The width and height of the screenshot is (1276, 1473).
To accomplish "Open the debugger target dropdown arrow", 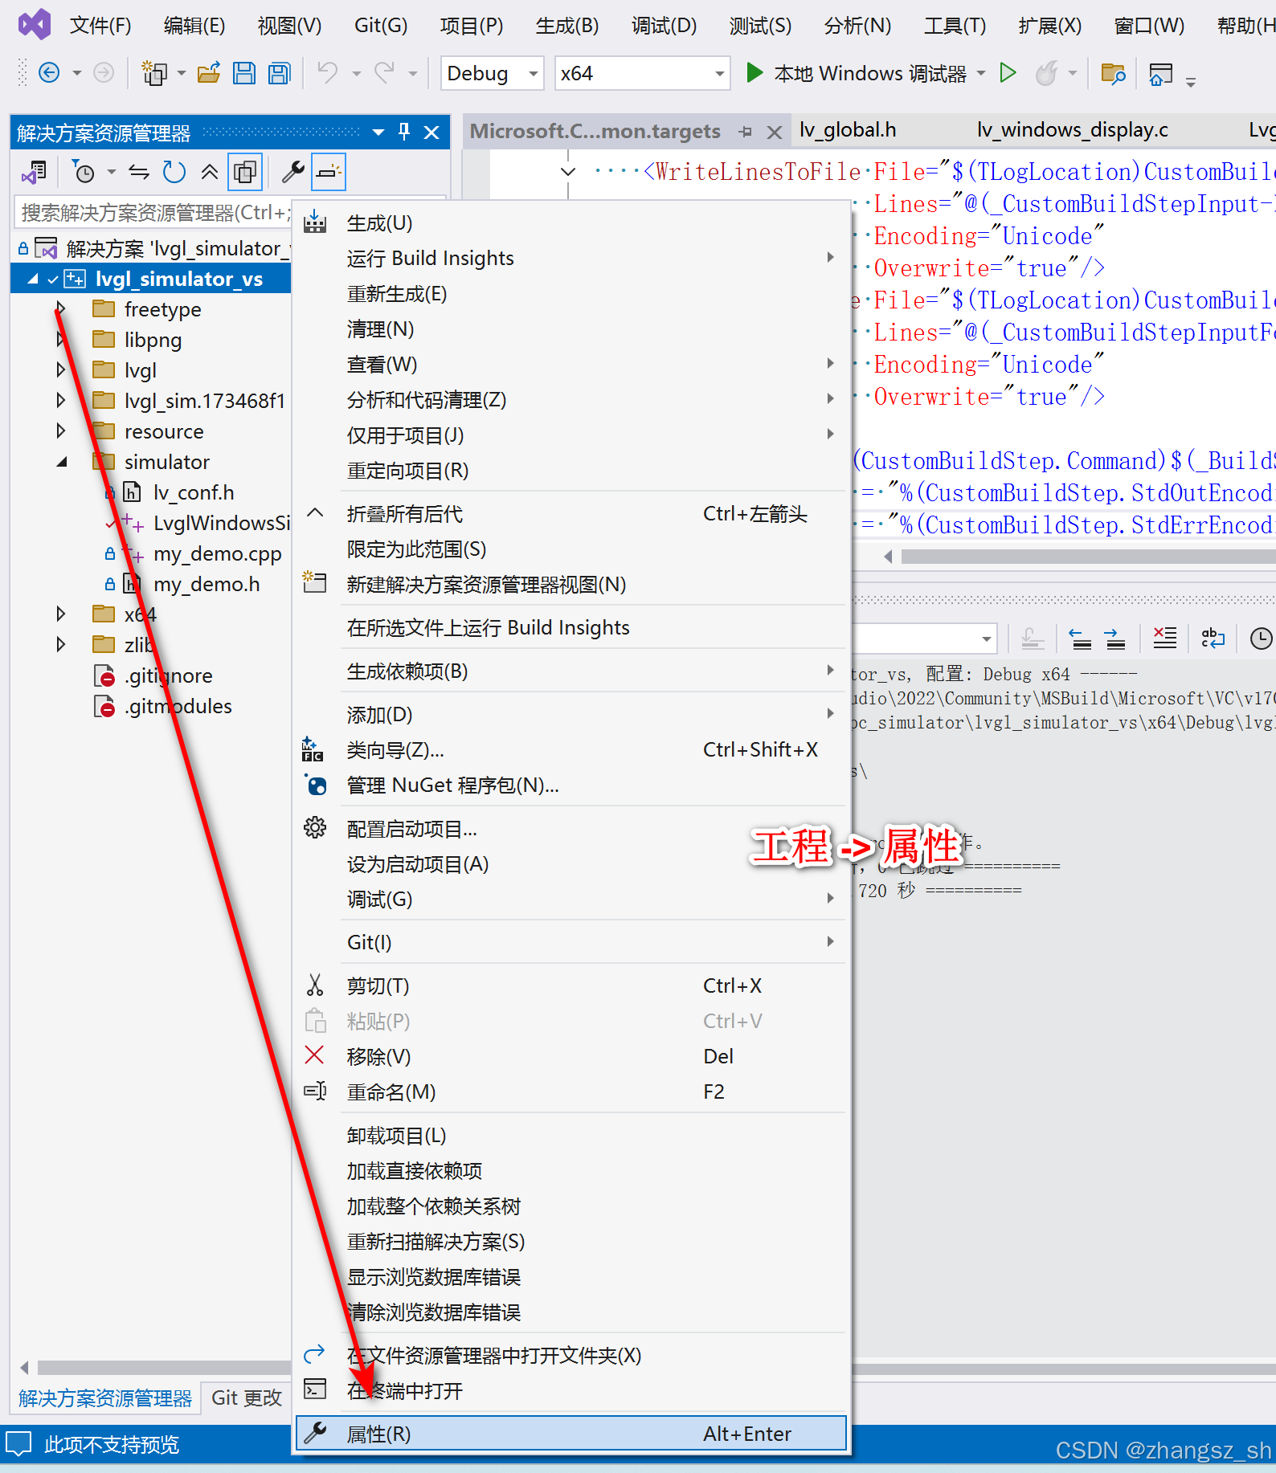I will pyautogui.click(x=981, y=73).
